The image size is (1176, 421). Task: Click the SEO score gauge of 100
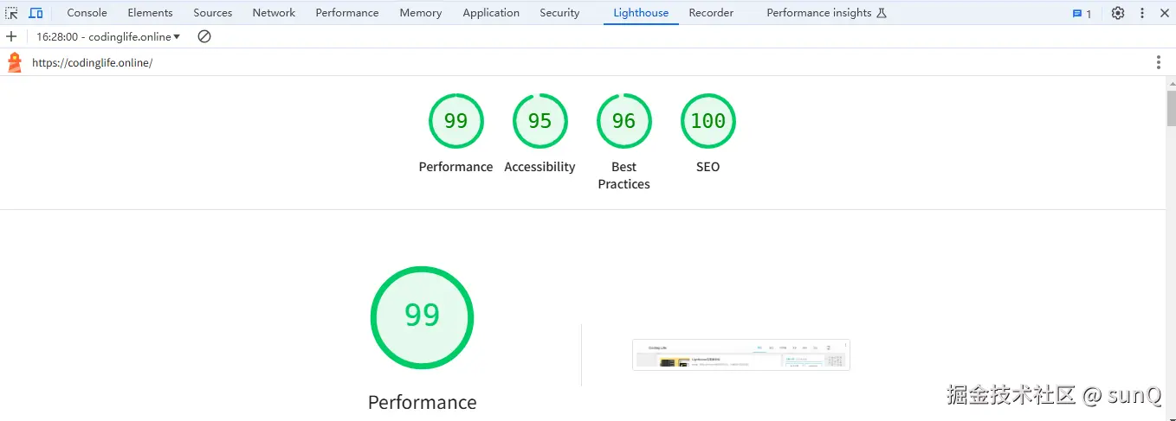tap(708, 121)
